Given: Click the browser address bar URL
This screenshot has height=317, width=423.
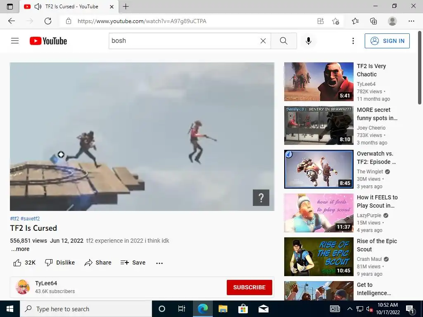Looking at the screenshot, I should [142, 21].
